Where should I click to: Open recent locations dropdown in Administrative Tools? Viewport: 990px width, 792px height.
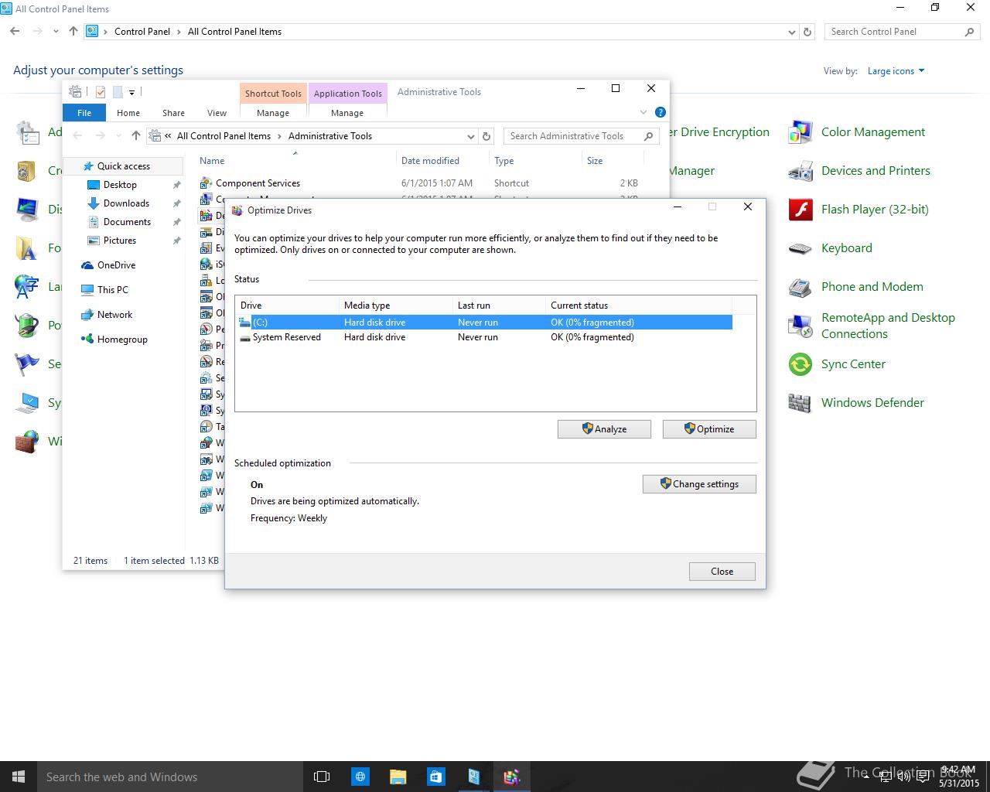pyautogui.click(x=118, y=136)
